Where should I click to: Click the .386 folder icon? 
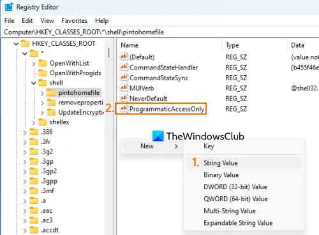click(34, 132)
